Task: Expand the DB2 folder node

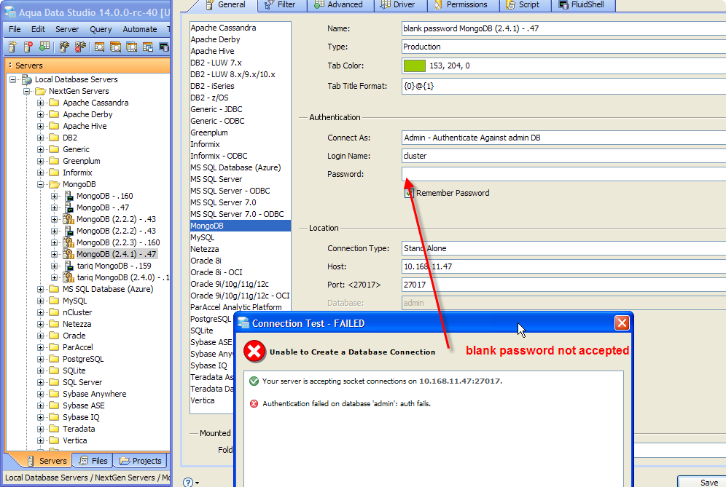Action: 41,138
